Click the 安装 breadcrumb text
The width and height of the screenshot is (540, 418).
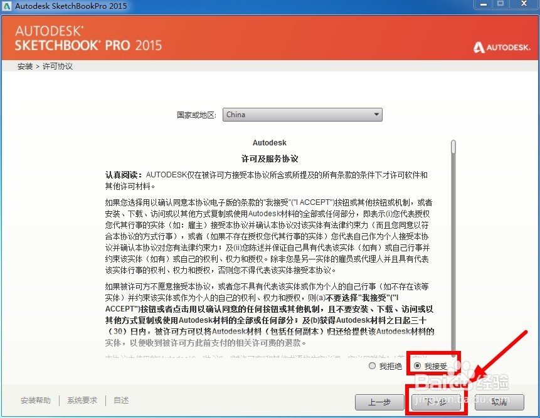pyautogui.click(x=25, y=66)
